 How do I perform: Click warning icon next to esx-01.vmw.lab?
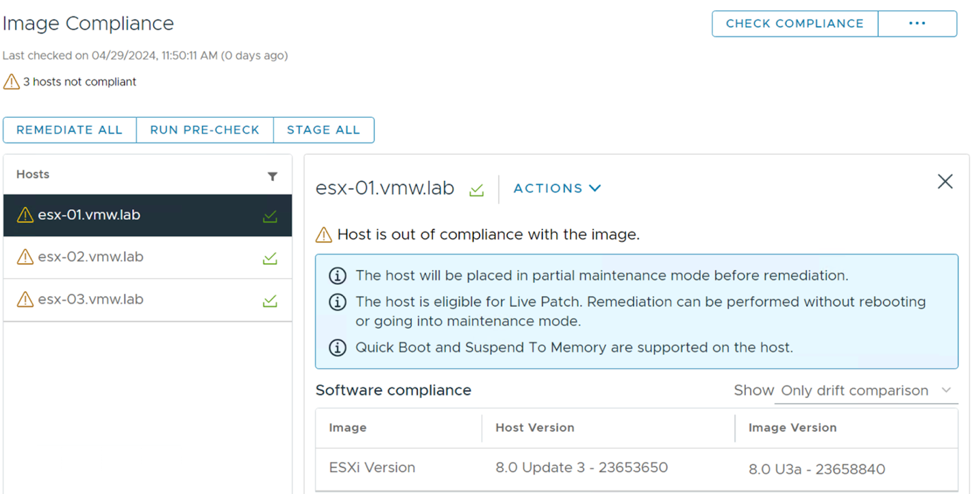pos(25,215)
